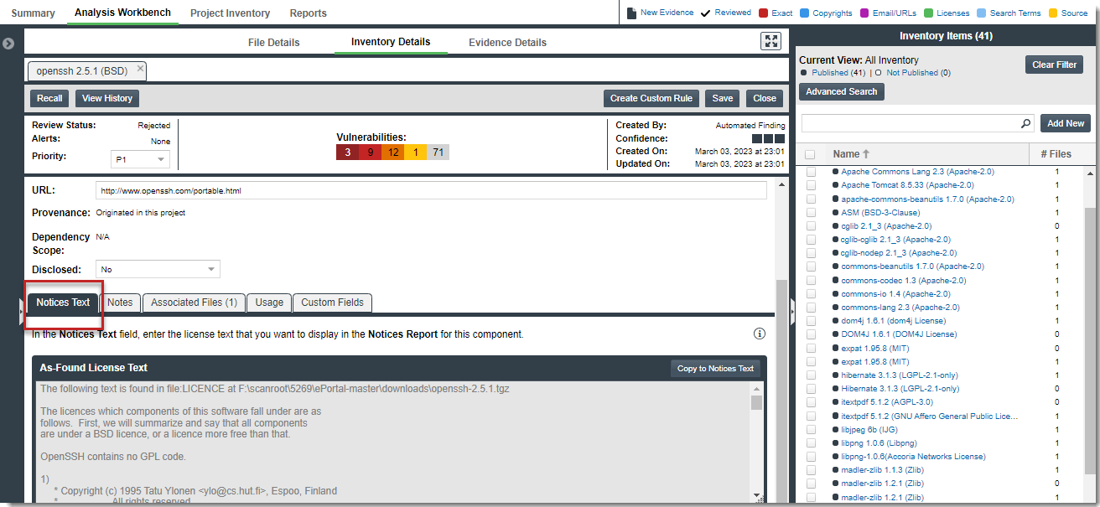This screenshot has width=1100, height=507.
Task: Select the blue Copyrights legend swatch
Action: (x=804, y=13)
